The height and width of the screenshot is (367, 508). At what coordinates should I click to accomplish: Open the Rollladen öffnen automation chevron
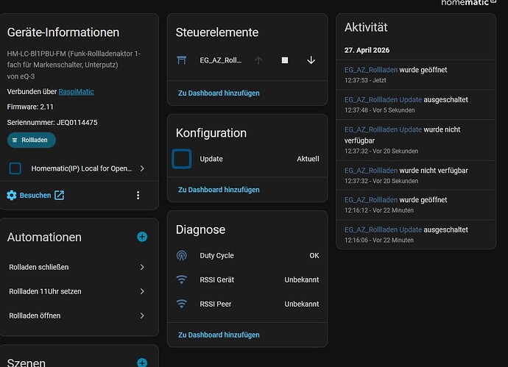[142, 316]
